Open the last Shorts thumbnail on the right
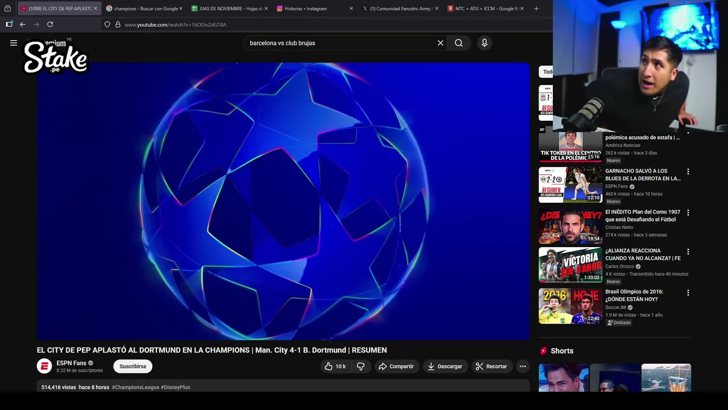 click(666, 378)
